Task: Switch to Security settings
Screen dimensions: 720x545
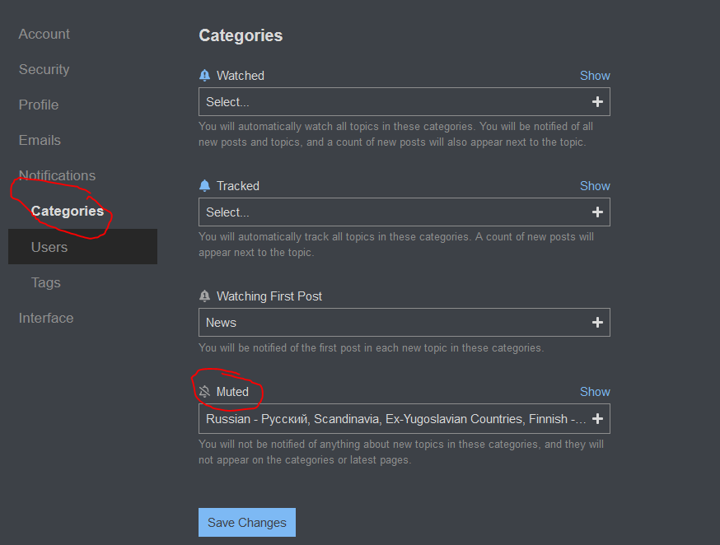Action: pyautogui.click(x=44, y=69)
